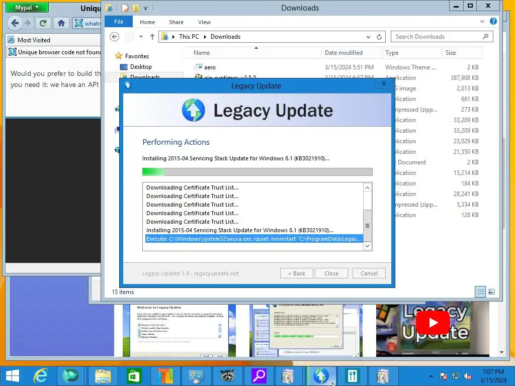Click the Properties icon in Explorer quick access toolbar

[x=125, y=8]
